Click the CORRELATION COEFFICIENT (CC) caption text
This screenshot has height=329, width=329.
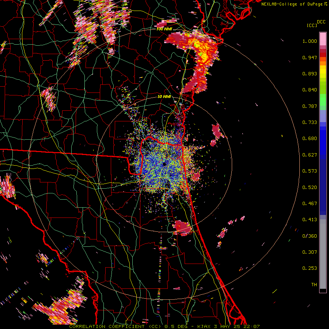click(x=115, y=326)
